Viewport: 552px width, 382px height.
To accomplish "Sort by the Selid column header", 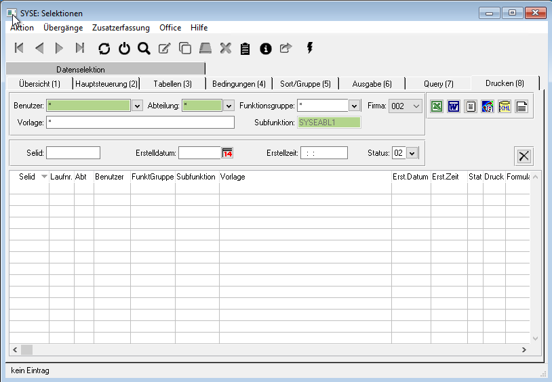I will click(28, 177).
